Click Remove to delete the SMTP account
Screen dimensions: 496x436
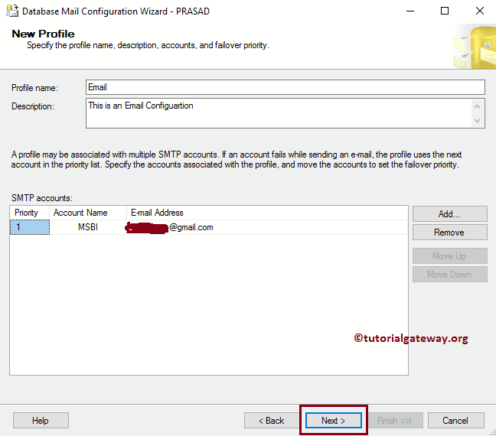(x=449, y=233)
